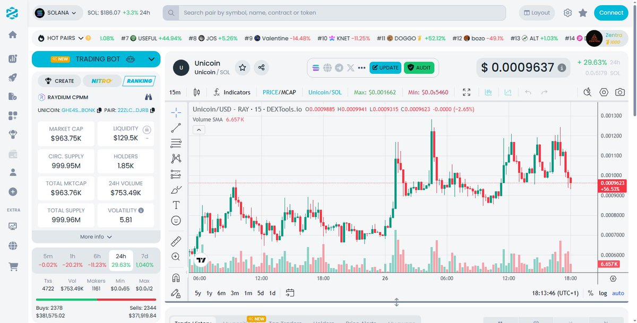Image resolution: width=637 pixels, height=323 pixels.
Task: Open the shopping cart sidebar icon
Action: coord(13,266)
